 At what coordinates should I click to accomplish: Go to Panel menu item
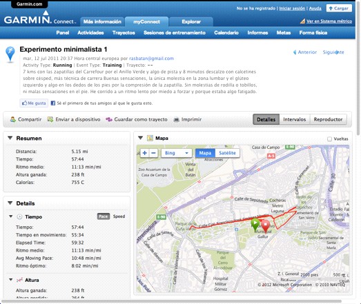pyautogui.click(x=63, y=32)
